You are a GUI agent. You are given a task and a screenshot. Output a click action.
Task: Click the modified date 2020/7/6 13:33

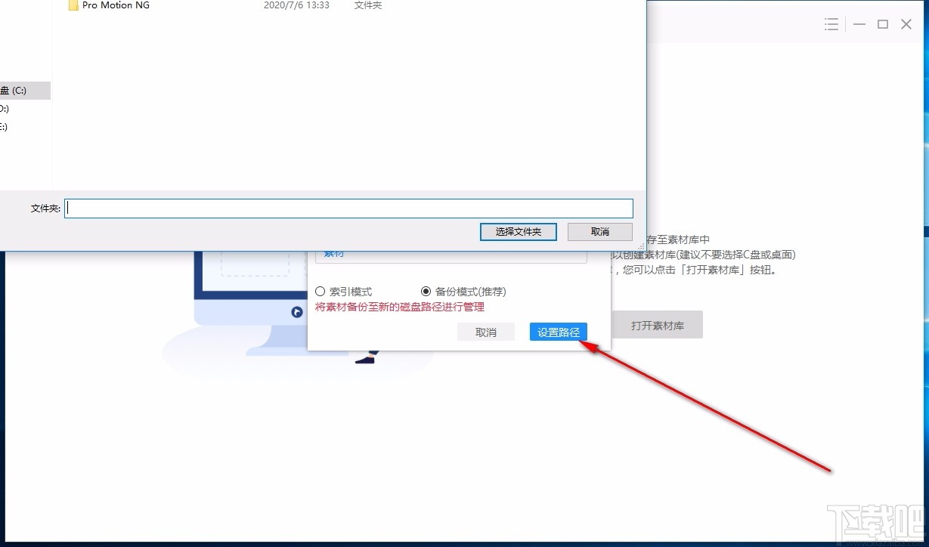pos(296,5)
